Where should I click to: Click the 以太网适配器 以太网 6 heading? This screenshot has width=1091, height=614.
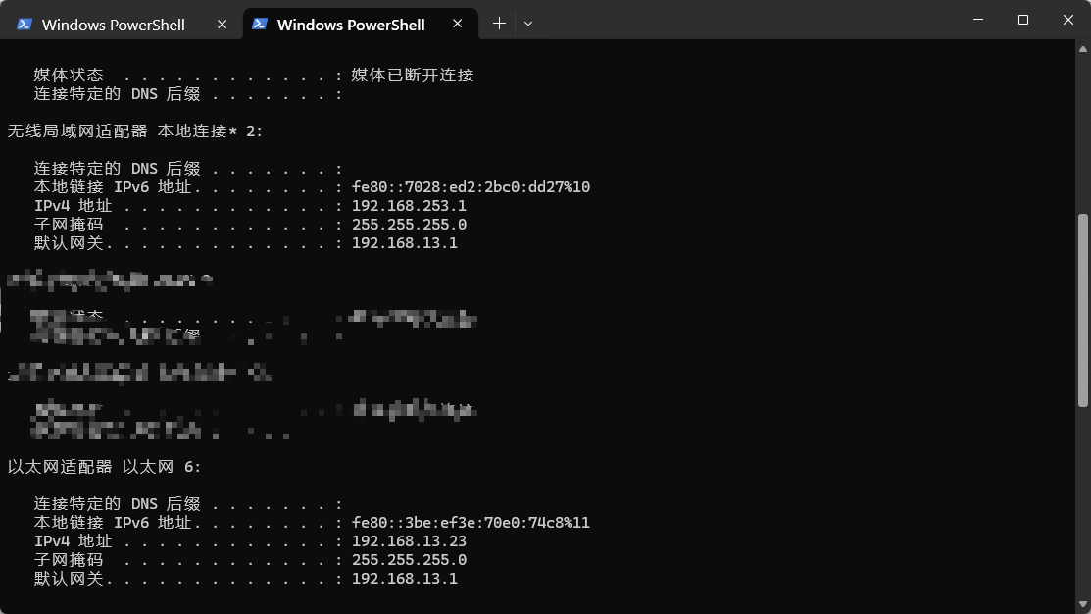(105, 467)
